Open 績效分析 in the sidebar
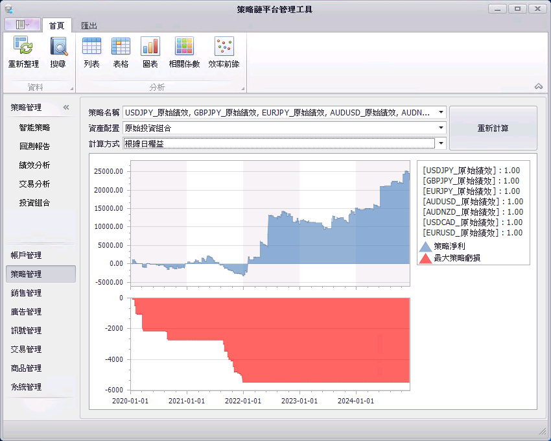Image resolution: width=551 pixels, height=441 pixels. pyautogui.click(x=34, y=165)
